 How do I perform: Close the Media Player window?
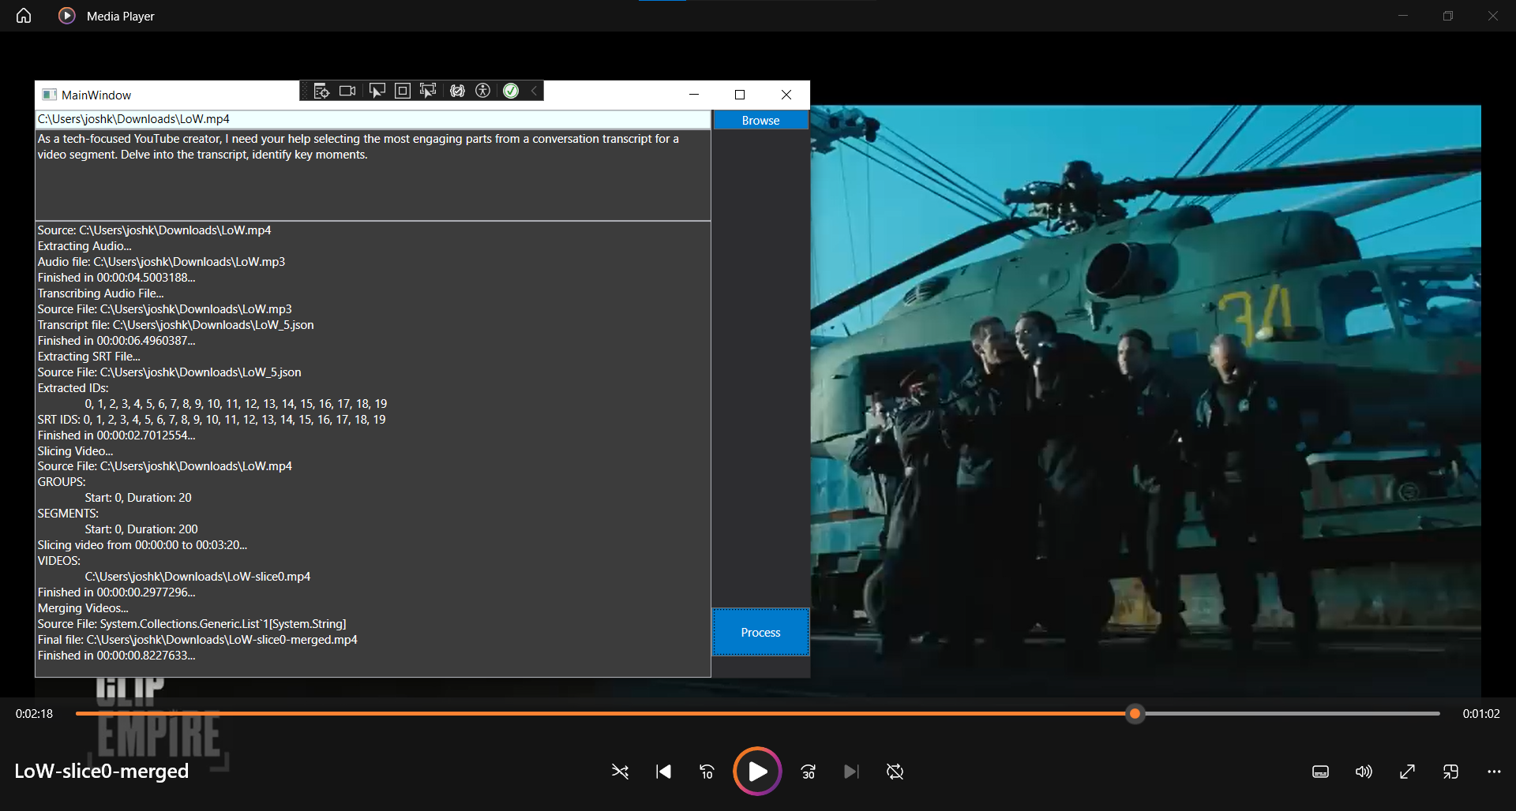[1493, 16]
